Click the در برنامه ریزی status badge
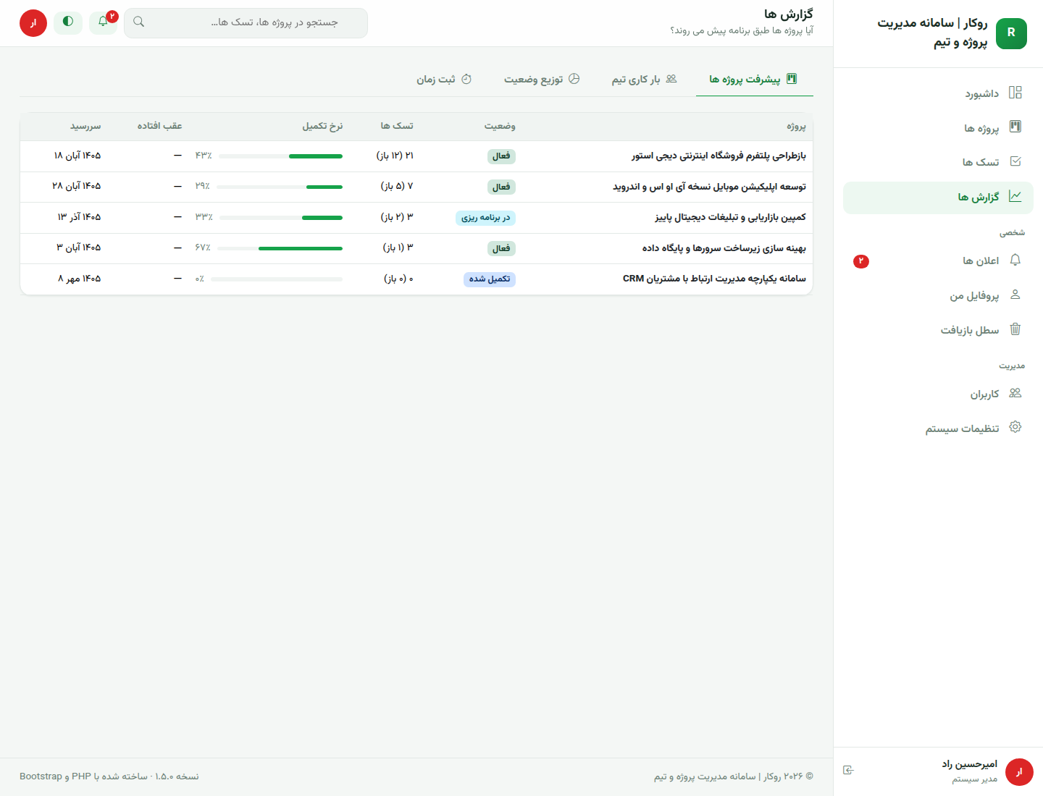The height and width of the screenshot is (796, 1043). (x=485, y=218)
